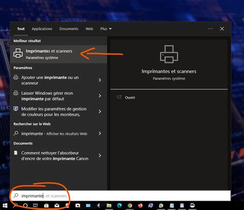Click the color management monitor icon
This screenshot has height=210, width=244.
[16, 109]
